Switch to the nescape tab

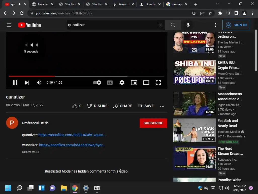177,4
